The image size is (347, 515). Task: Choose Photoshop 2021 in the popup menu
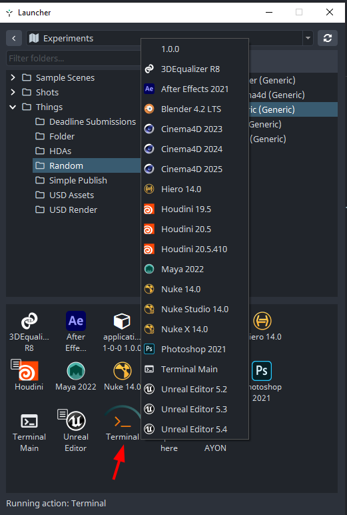(195, 350)
